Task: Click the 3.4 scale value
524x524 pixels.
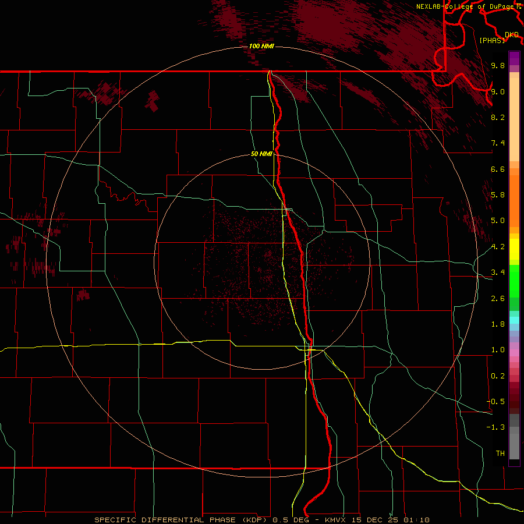Action: coord(498,272)
